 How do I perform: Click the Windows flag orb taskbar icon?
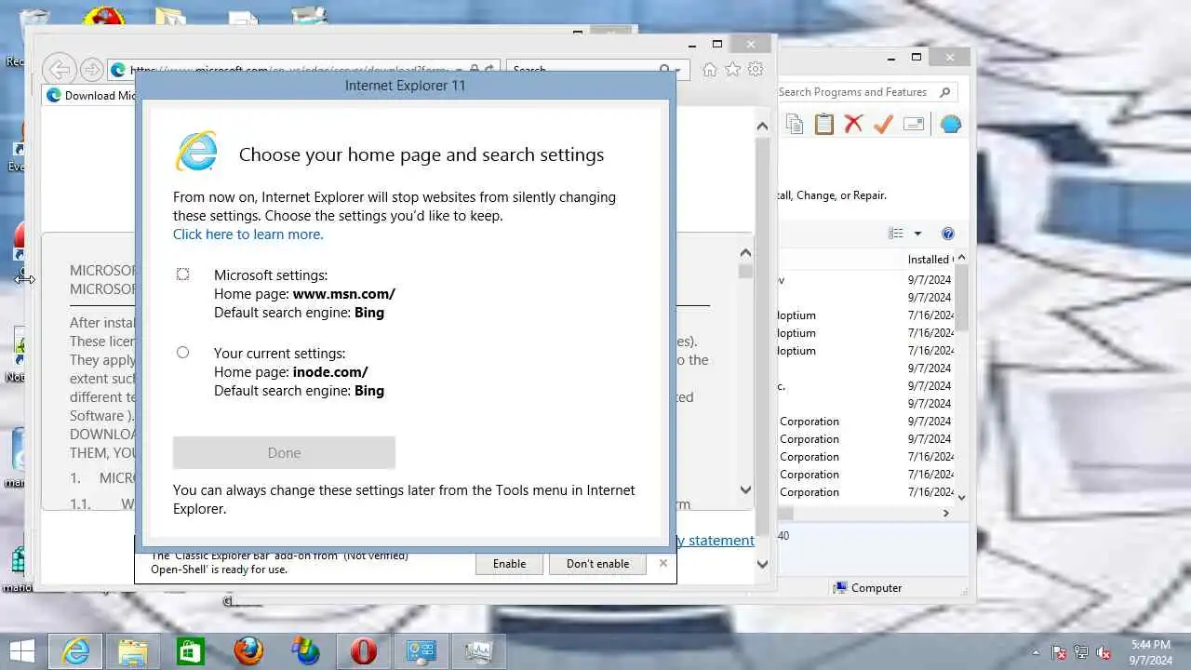305,651
